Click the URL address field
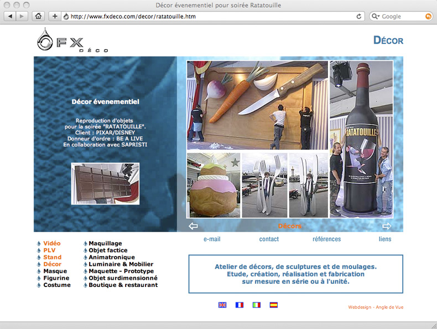 pyautogui.click(x=212, y=17)
